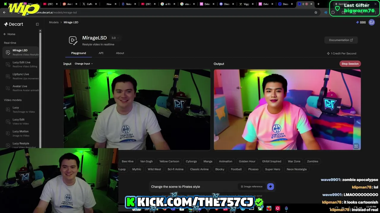Click the prompt field reading 'Change the scene to Pirates style'
Viewport: 380px width, 213px height.
pos(193,187)
